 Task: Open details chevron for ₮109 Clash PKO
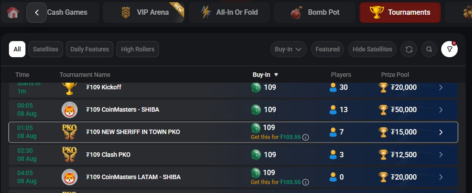pyautogui.click(x=441, y=155)
